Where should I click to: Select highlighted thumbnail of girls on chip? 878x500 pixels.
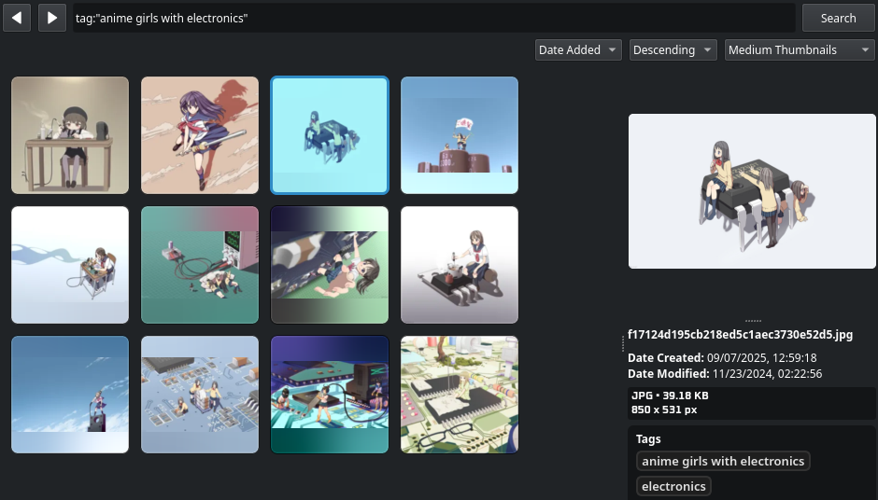click(x=330, y=135)
